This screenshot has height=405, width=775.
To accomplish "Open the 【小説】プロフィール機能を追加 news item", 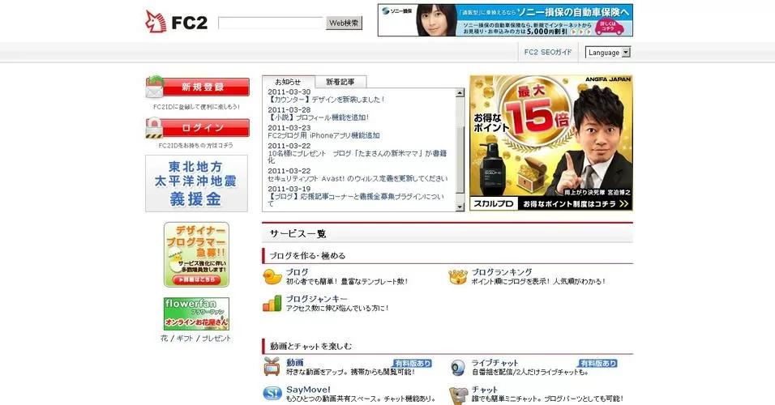I will (x=319, y=117).
